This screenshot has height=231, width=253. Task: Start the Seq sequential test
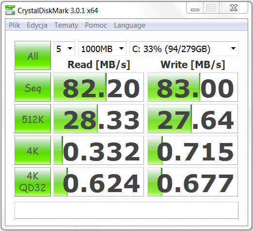click(x=32, y=87)
